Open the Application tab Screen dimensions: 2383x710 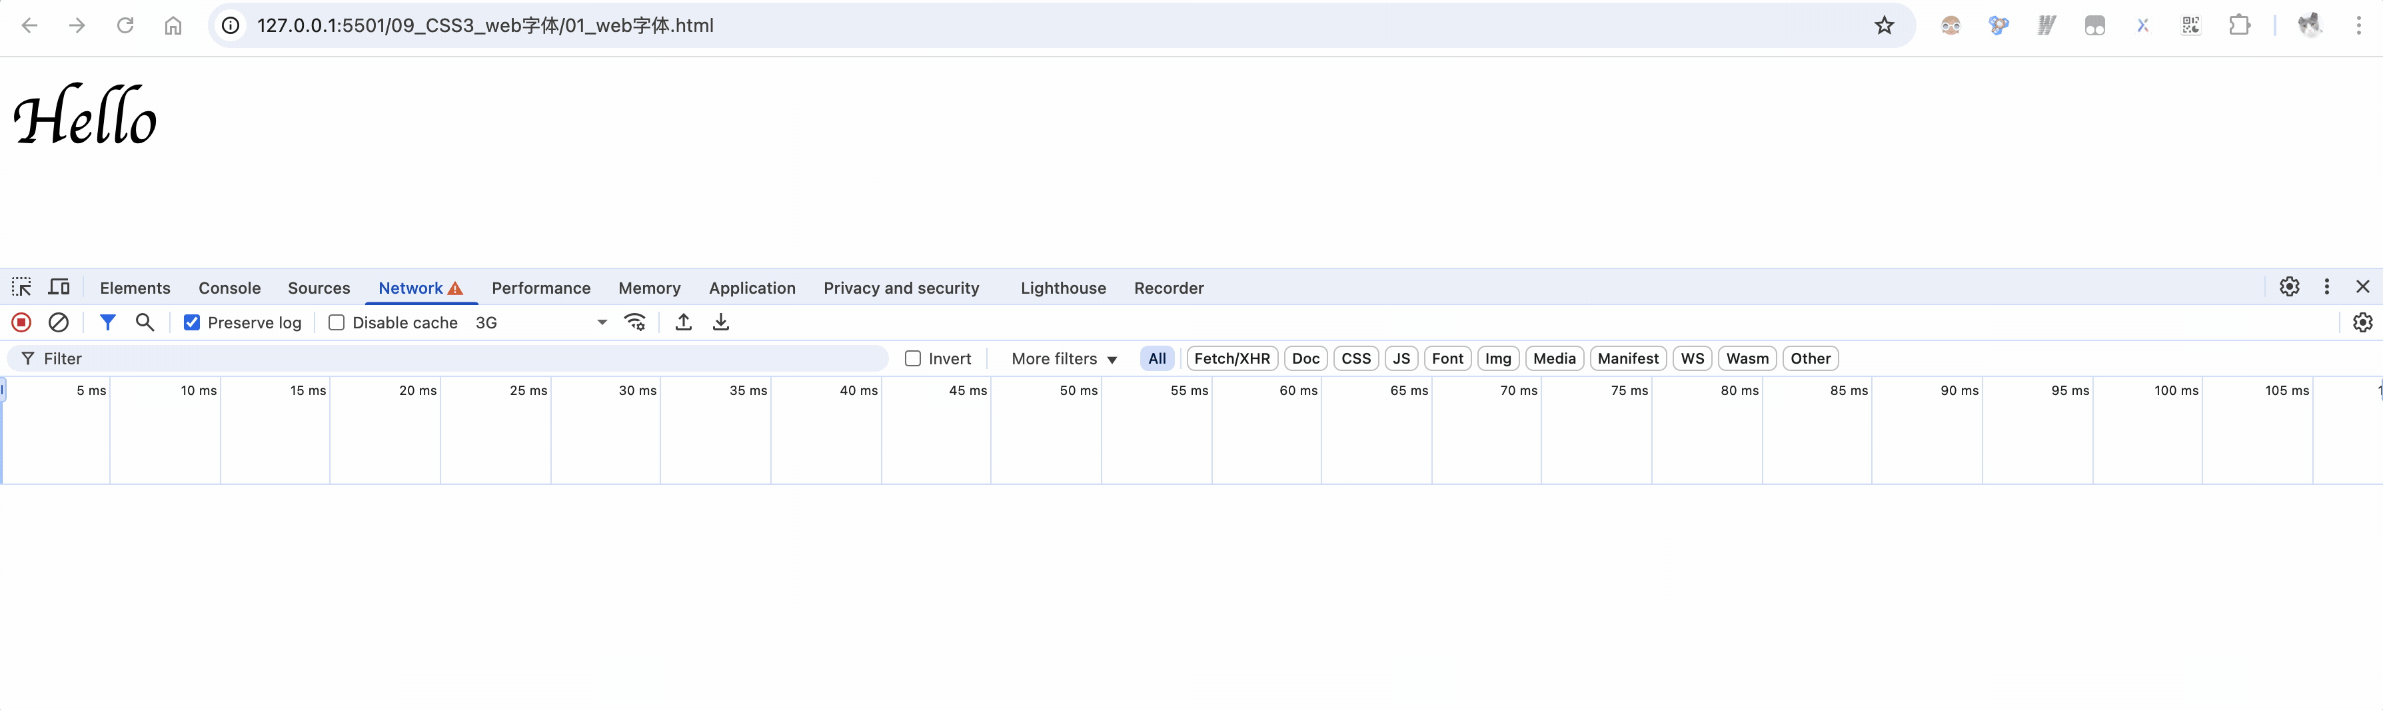[x=752, y=288]
